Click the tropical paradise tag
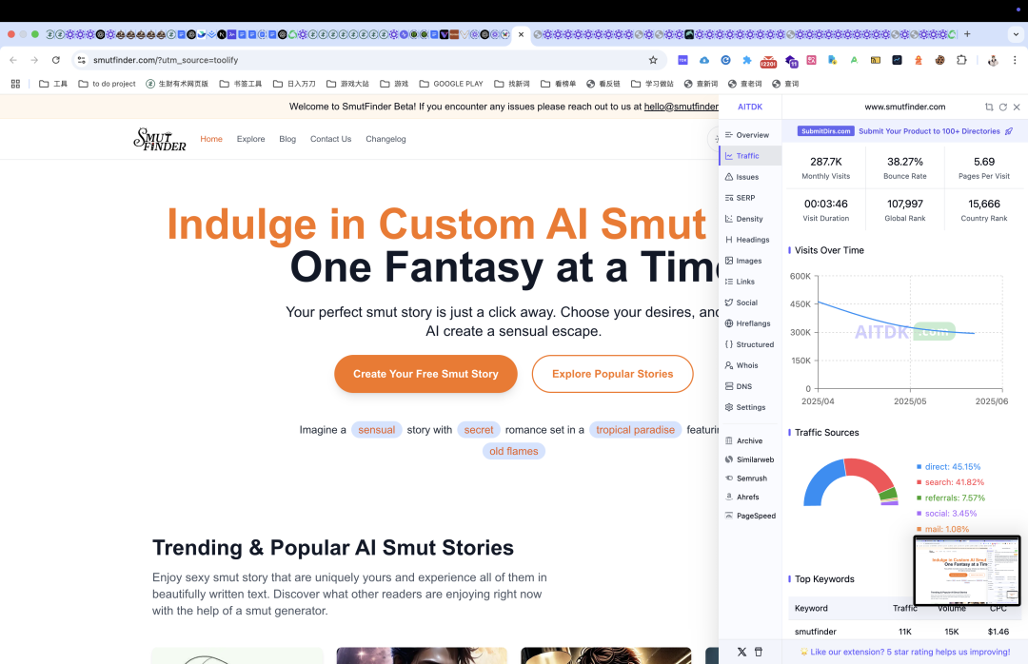Viewport: 1028px width, 664px height. click(635, 429)
